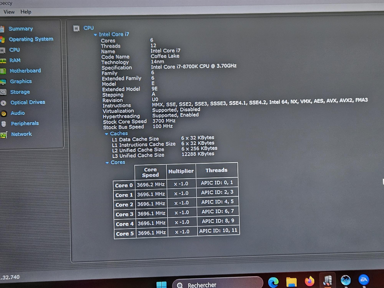This screenshot has width=384, height=288.
Task: Open the View menu
Action: [9, 12]
